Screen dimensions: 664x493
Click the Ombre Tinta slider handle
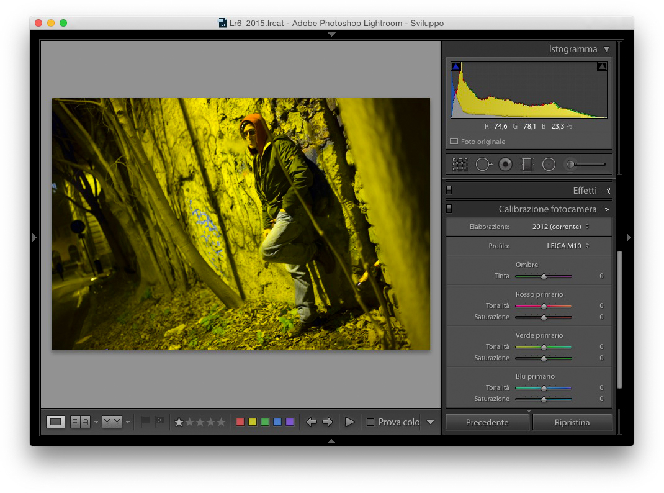[x=544, y=276]
